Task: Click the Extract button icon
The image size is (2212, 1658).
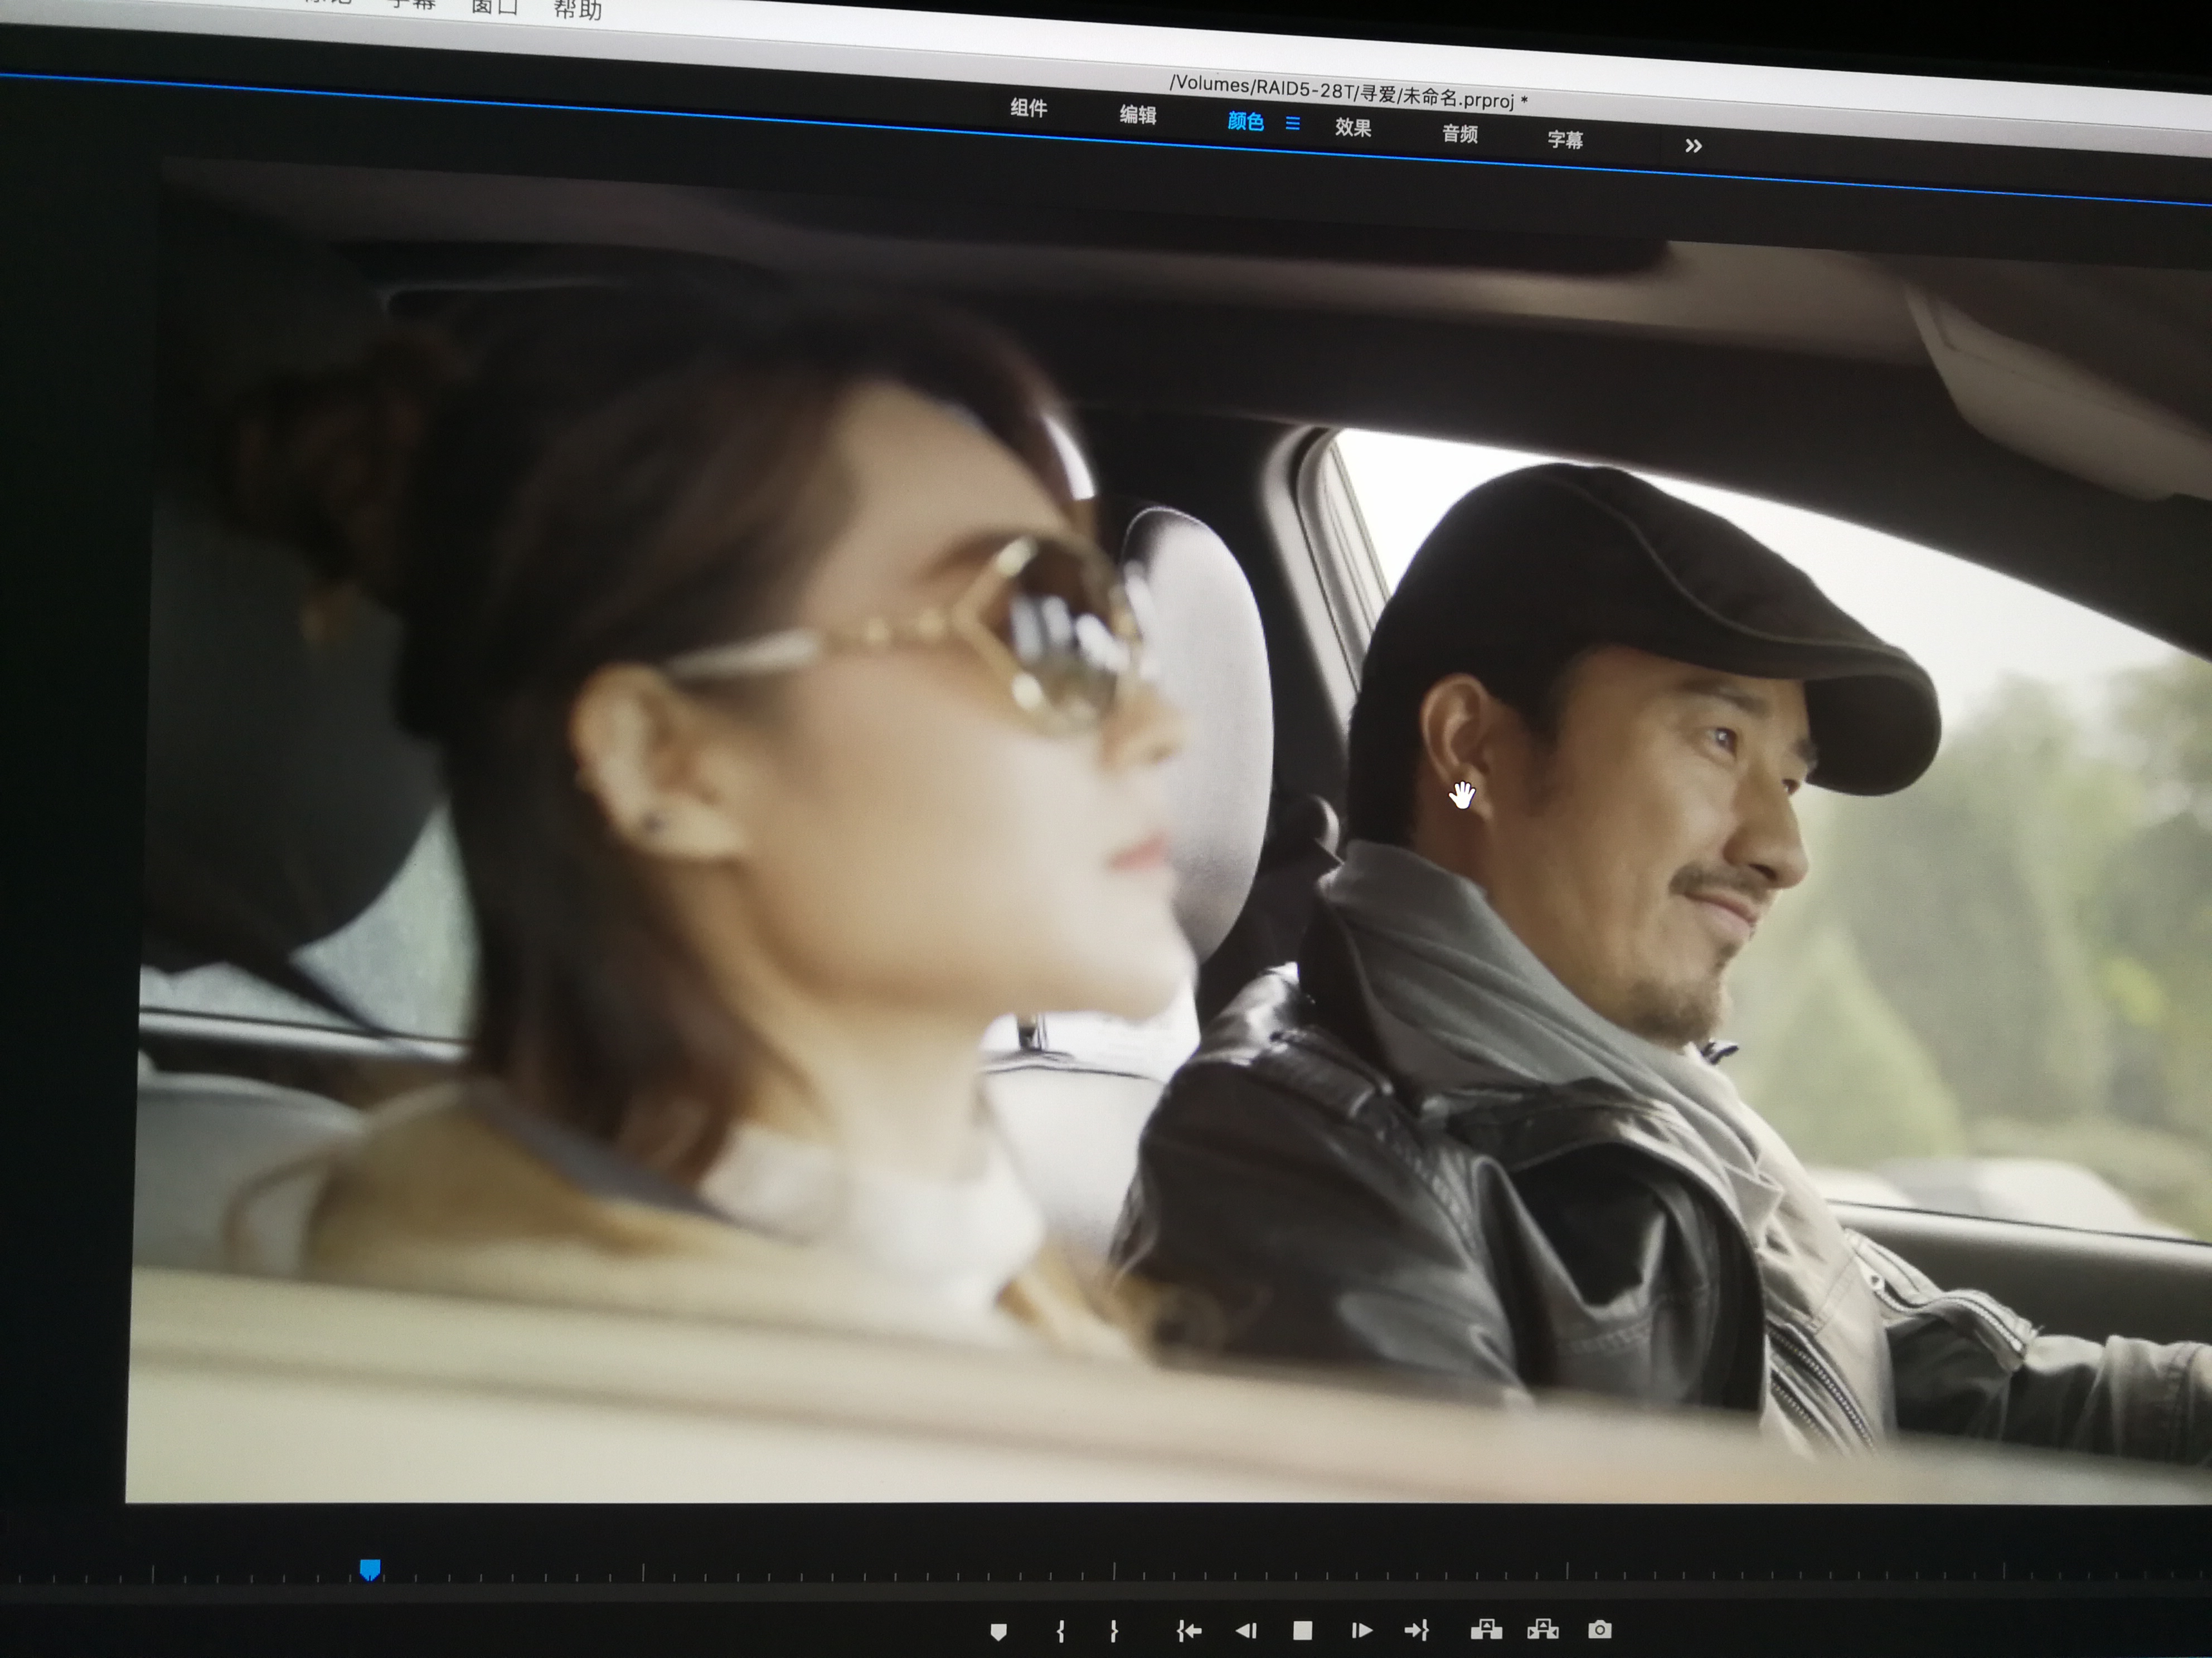Action: [x=1543, y=1630]
